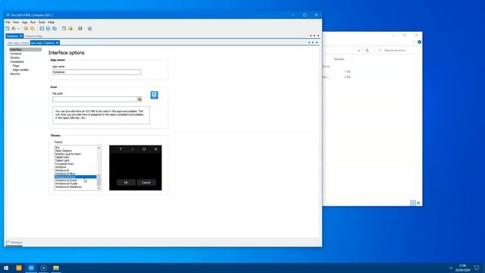485x273 pixels.
Task: Click the theme list scroll-up arrow
Action: pyautogui.click(x=99, y=148)
